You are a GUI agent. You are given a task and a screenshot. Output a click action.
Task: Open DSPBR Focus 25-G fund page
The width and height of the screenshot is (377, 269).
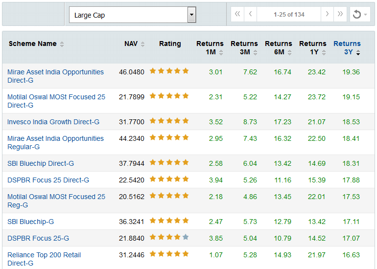tap(38, 238)
